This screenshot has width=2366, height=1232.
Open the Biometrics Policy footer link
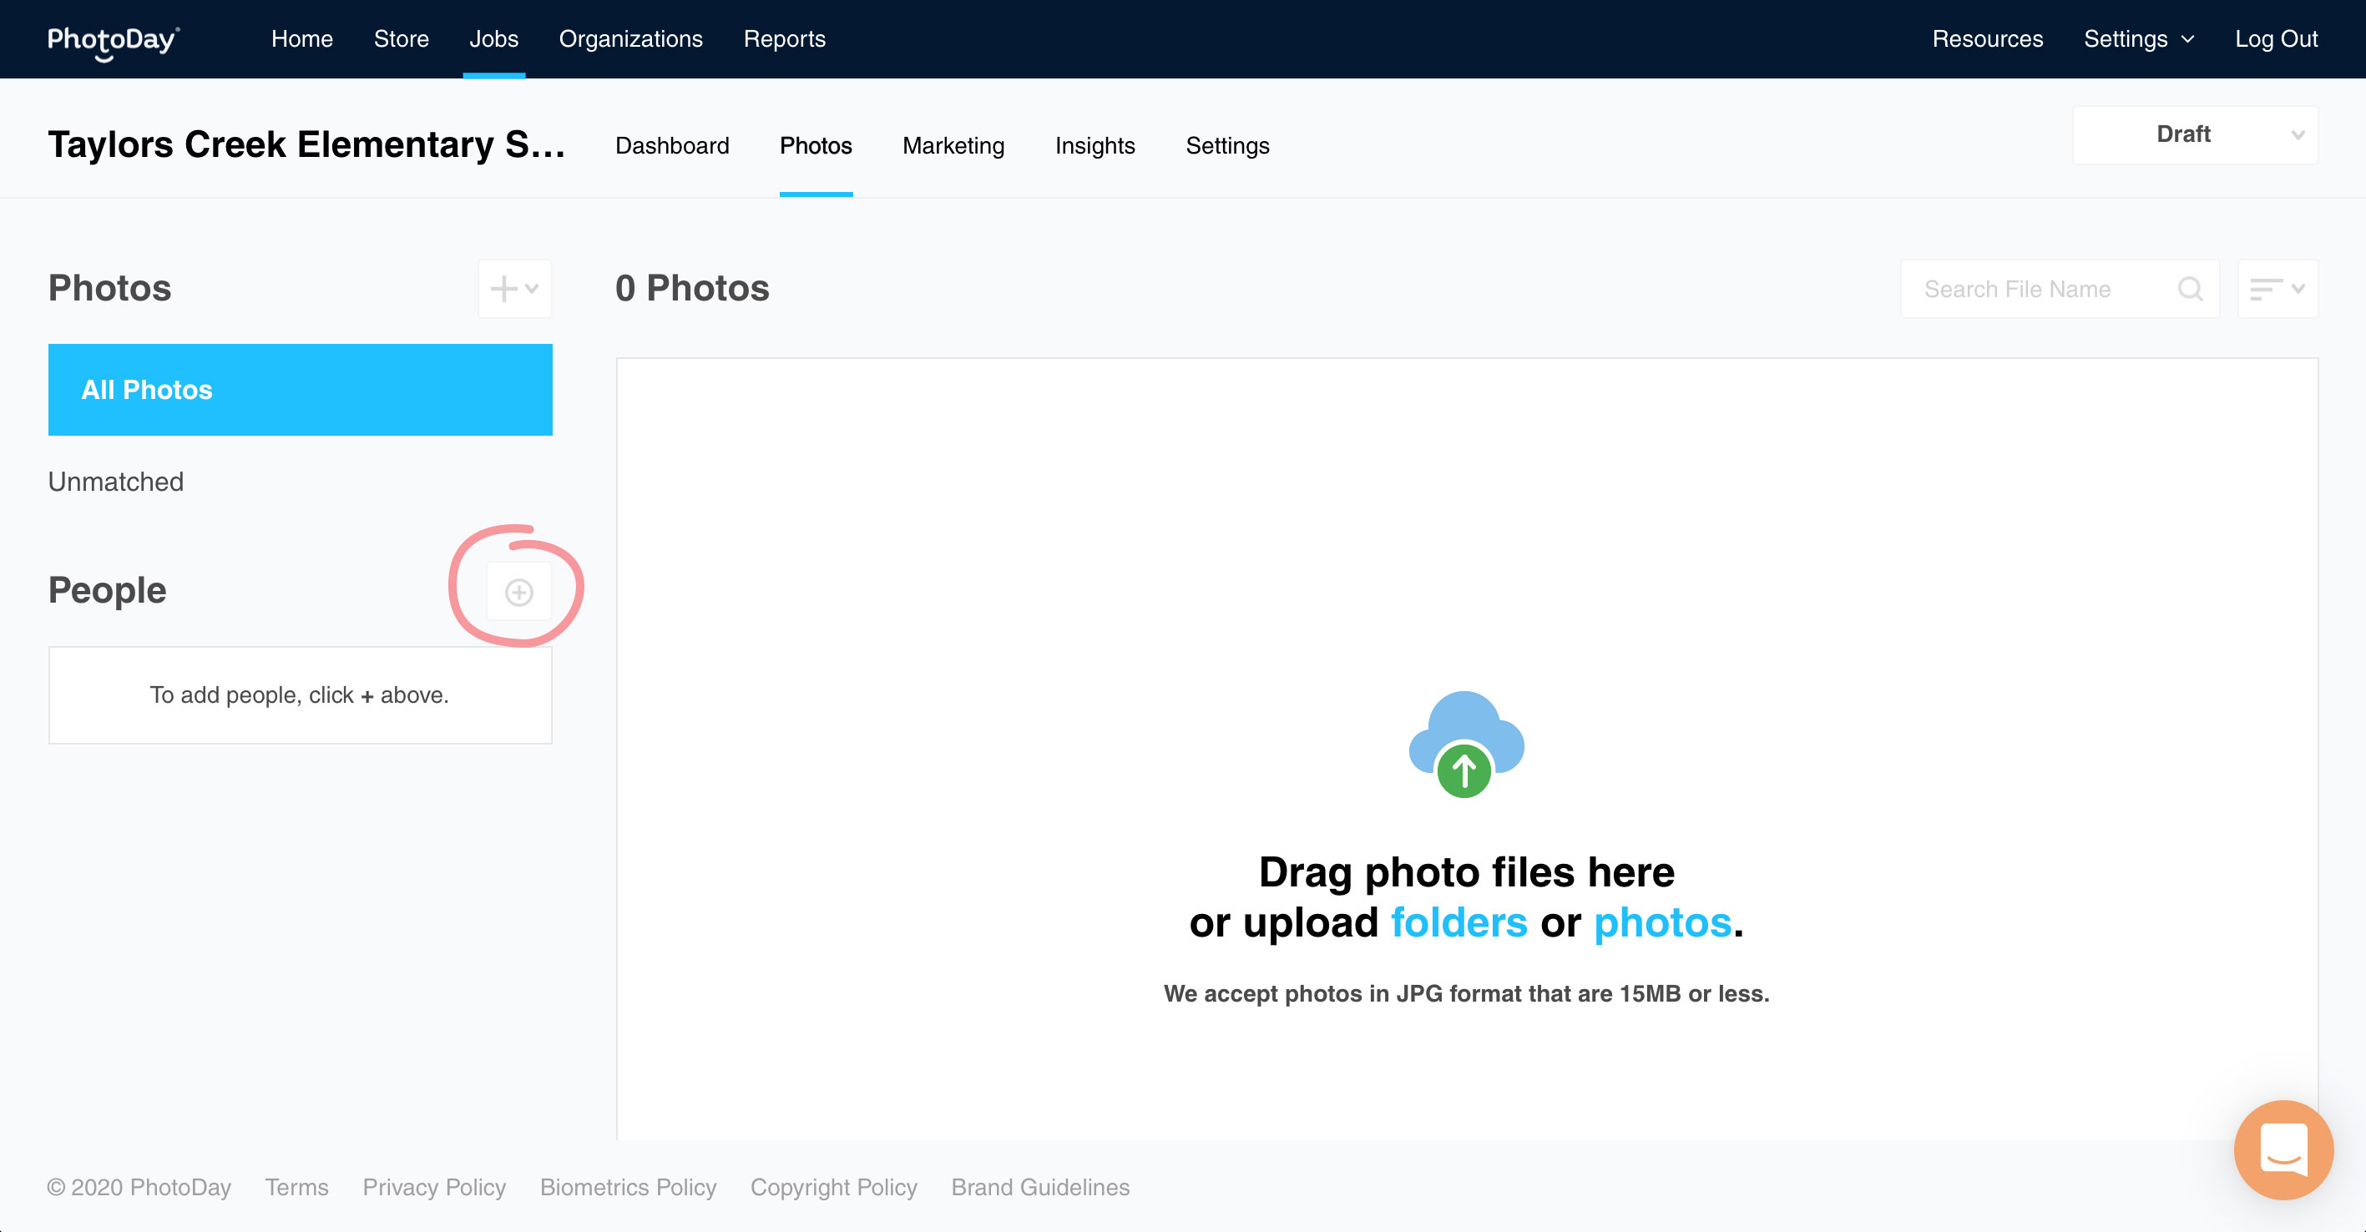629,1187
